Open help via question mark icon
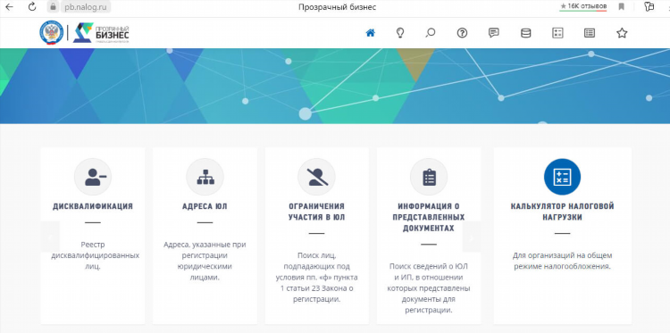Viewport: 670px width, 333px height. [x=462, y=33]
